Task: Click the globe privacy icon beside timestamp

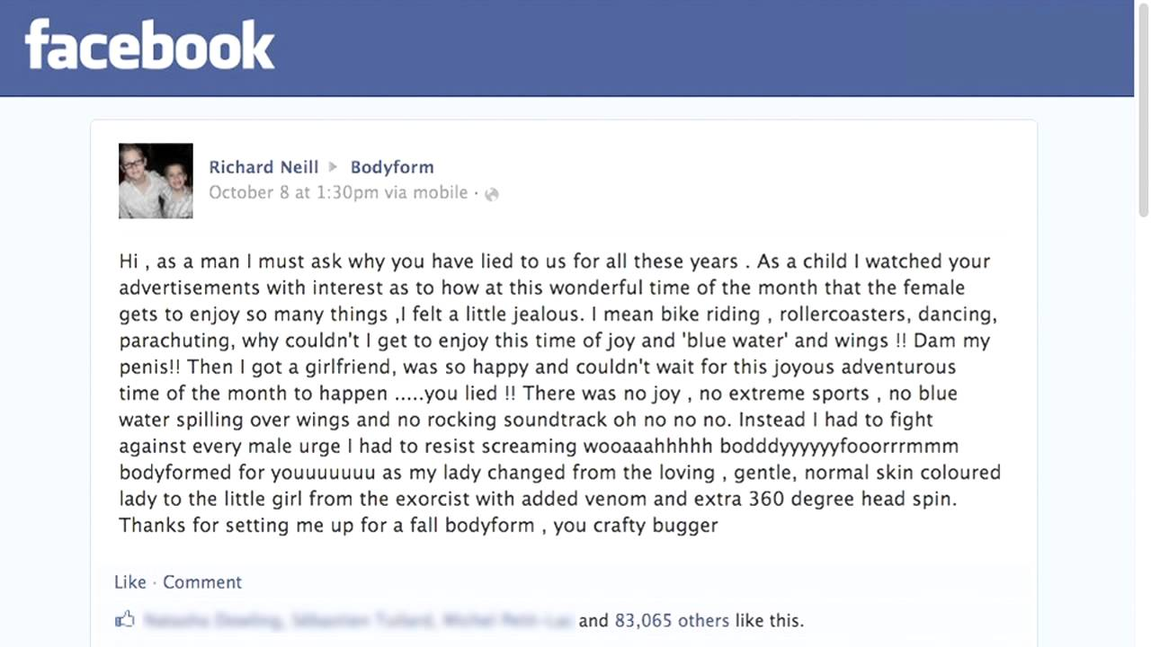Action: point(491,194)
